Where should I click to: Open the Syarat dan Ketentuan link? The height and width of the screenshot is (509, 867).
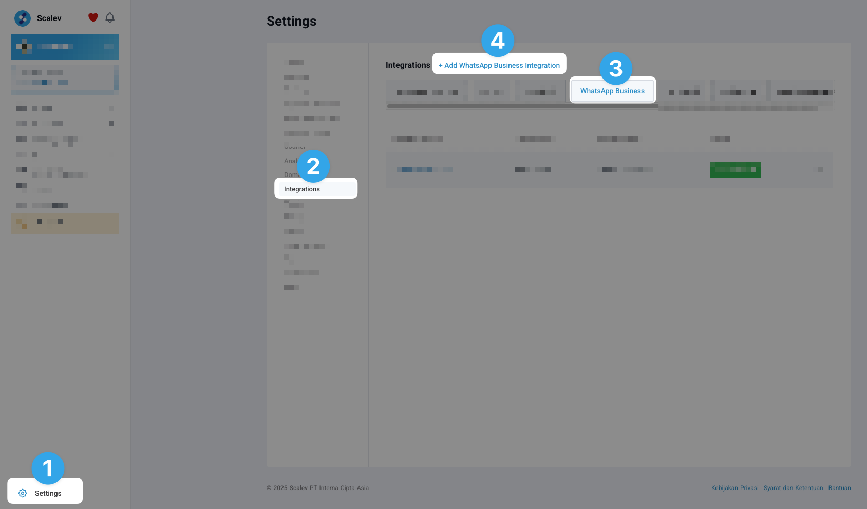pos(793,488)
